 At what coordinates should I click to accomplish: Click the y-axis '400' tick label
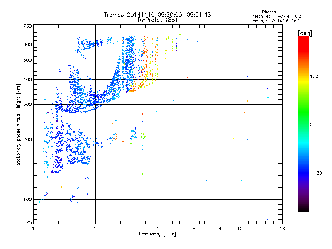[27, 80]
